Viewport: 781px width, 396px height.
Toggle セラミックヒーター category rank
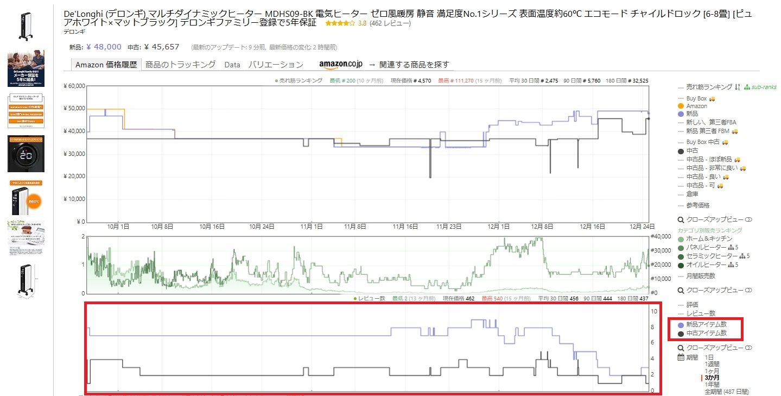[708, 256]
